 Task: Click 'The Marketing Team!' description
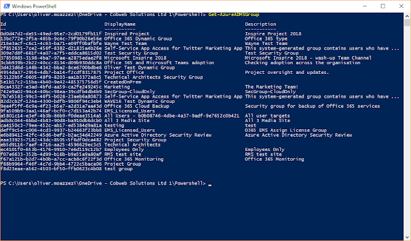click(271, 87)
